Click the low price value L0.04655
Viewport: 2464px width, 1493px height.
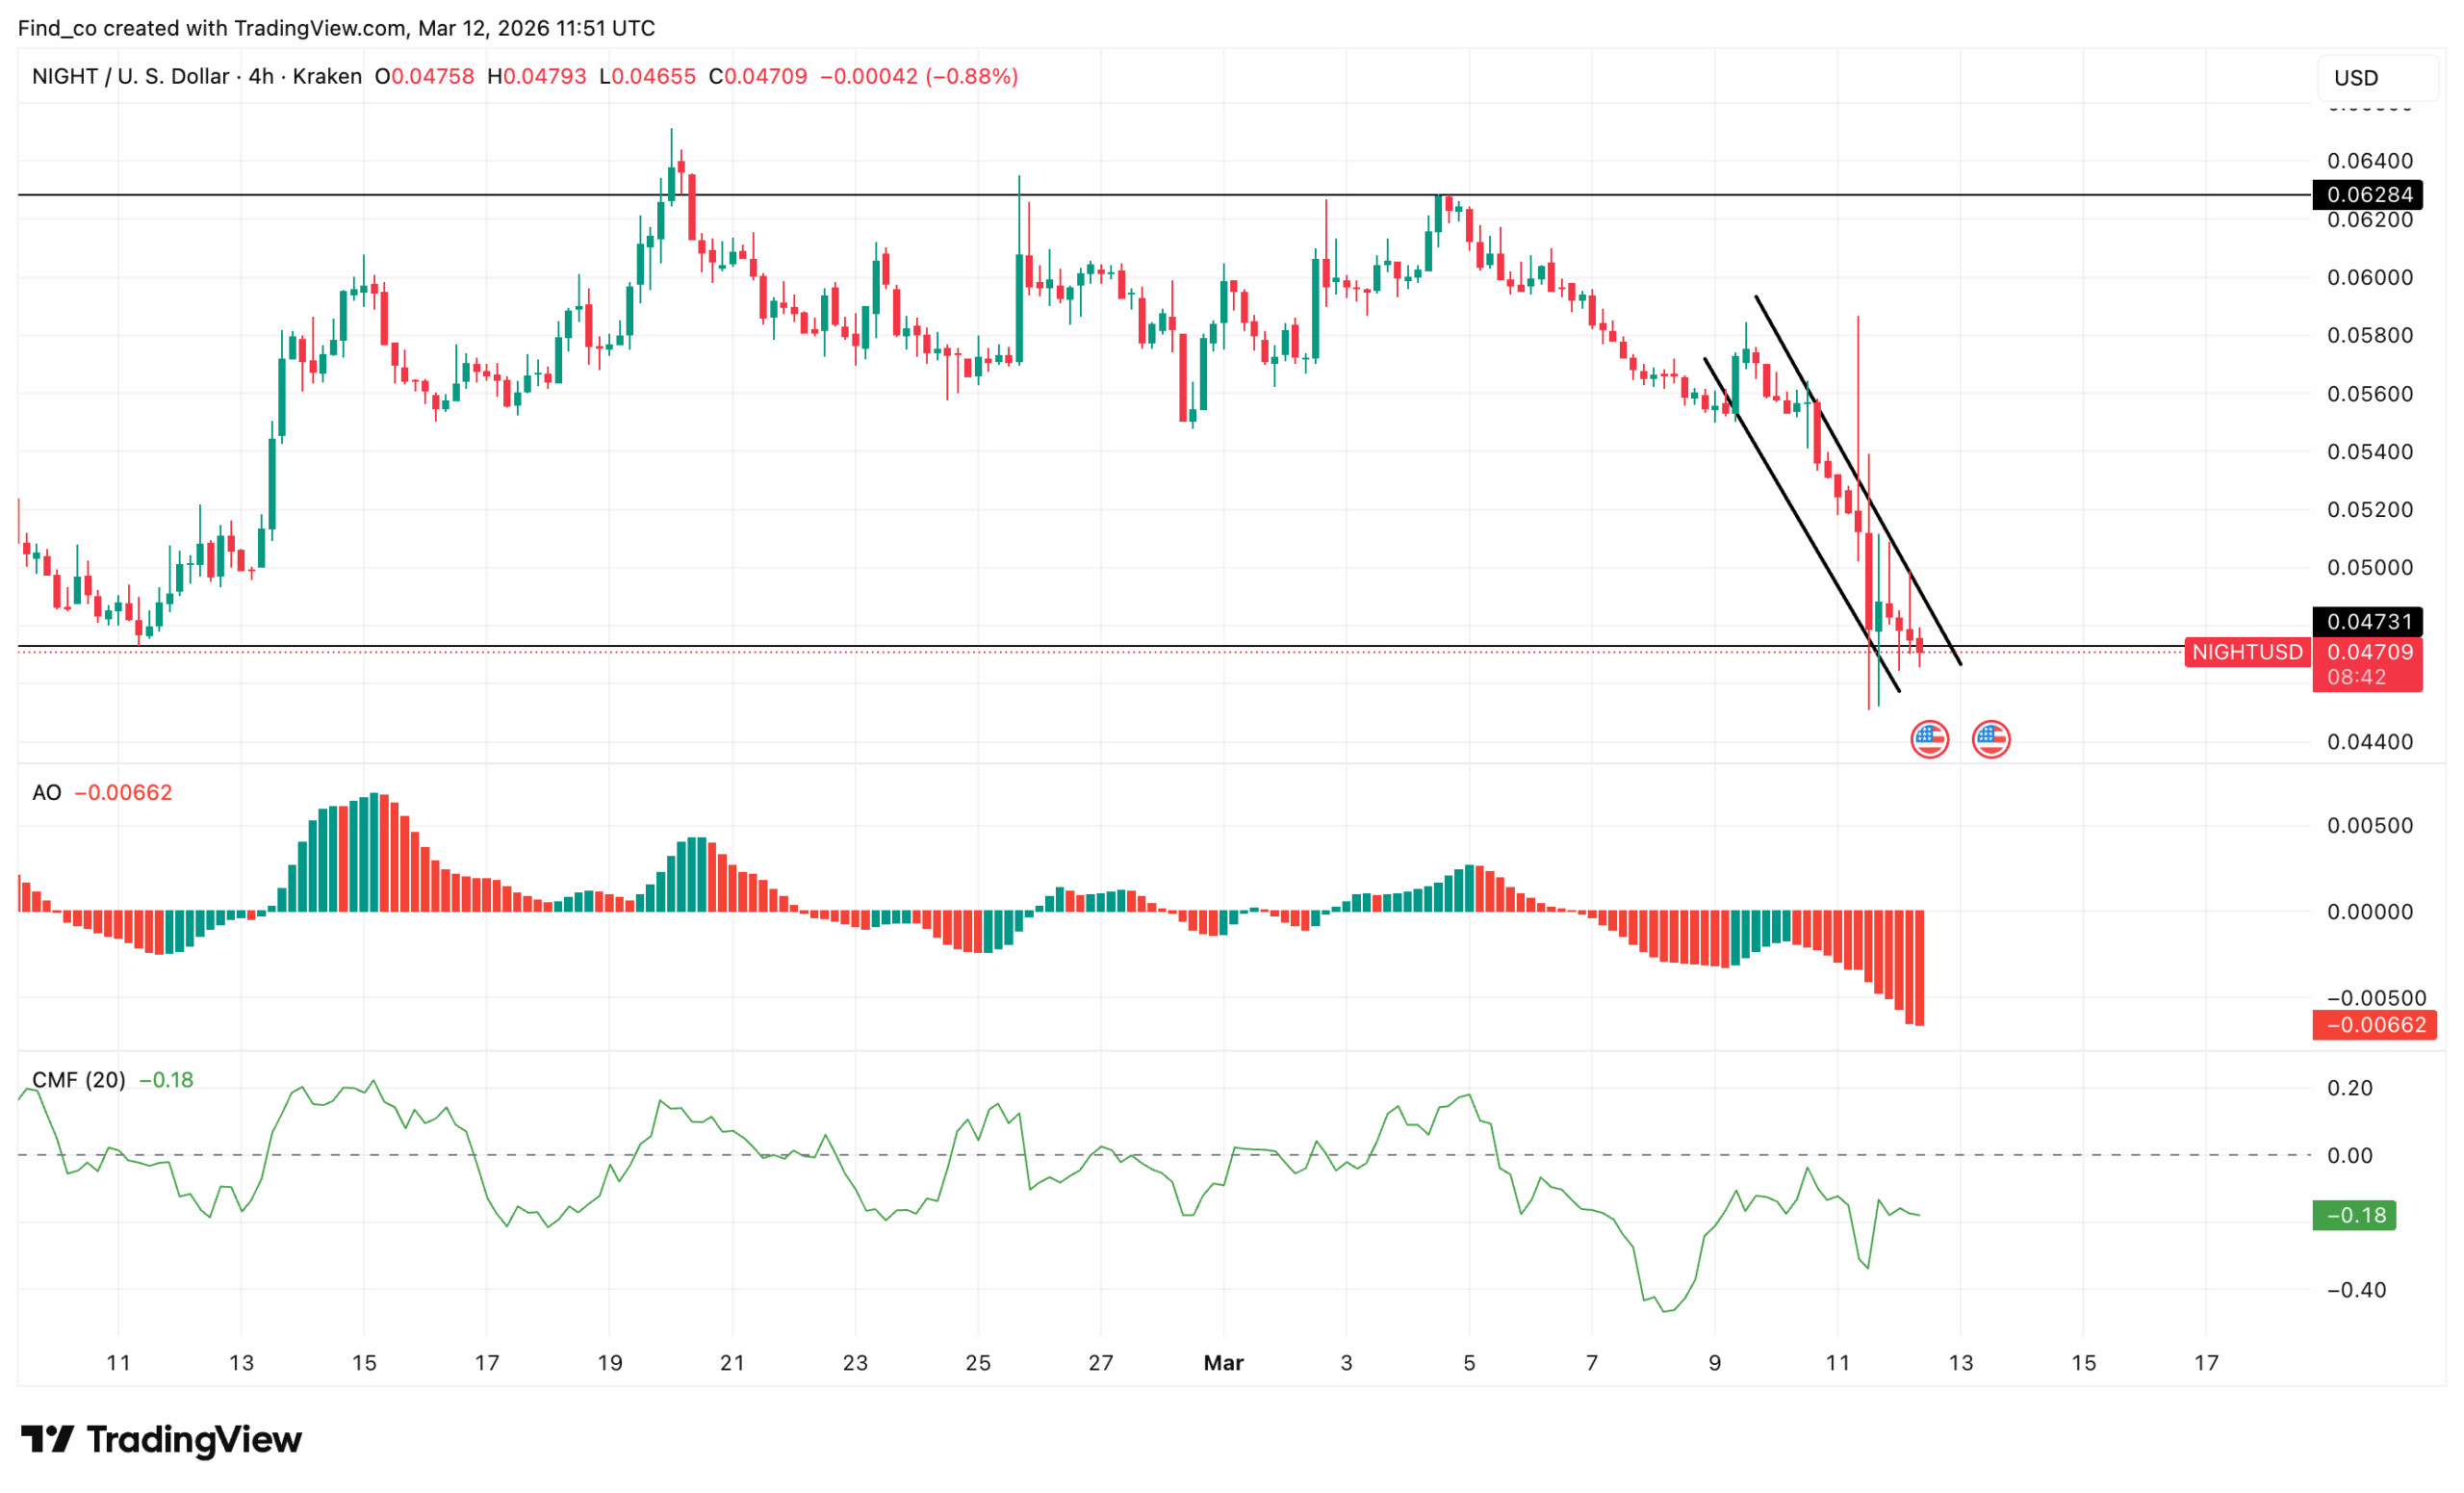647,76
